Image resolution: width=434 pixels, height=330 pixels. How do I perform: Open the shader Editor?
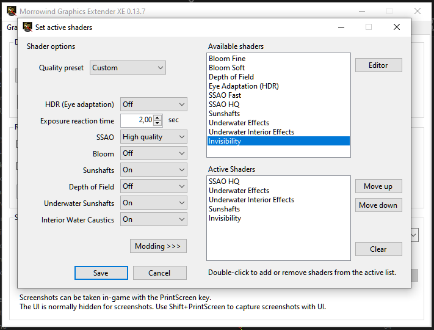click(378, 65)
